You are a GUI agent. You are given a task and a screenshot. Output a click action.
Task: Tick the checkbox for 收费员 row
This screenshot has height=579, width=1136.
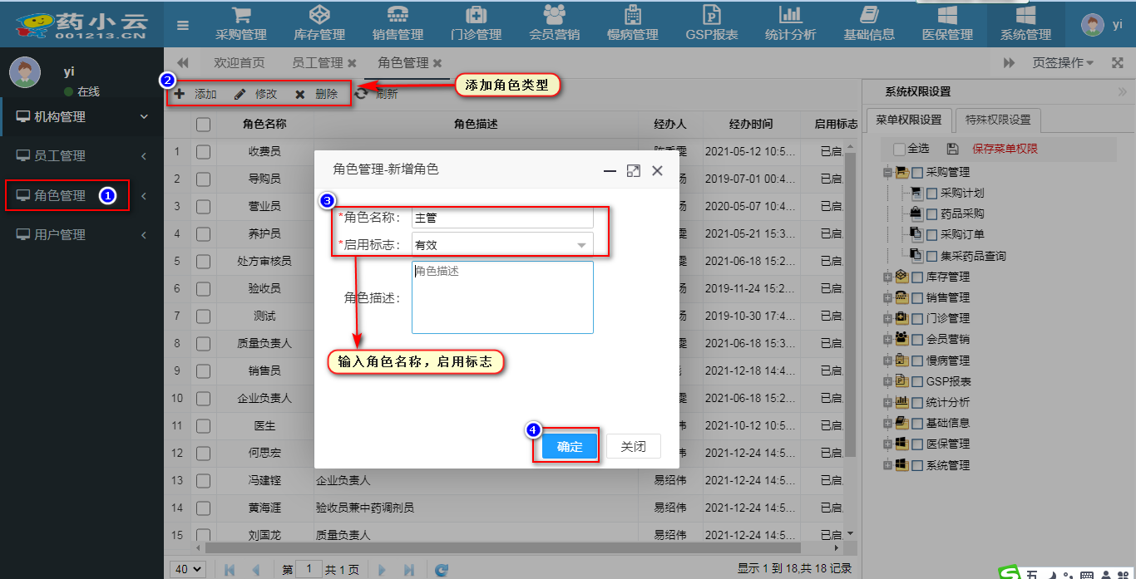(203, 152)
